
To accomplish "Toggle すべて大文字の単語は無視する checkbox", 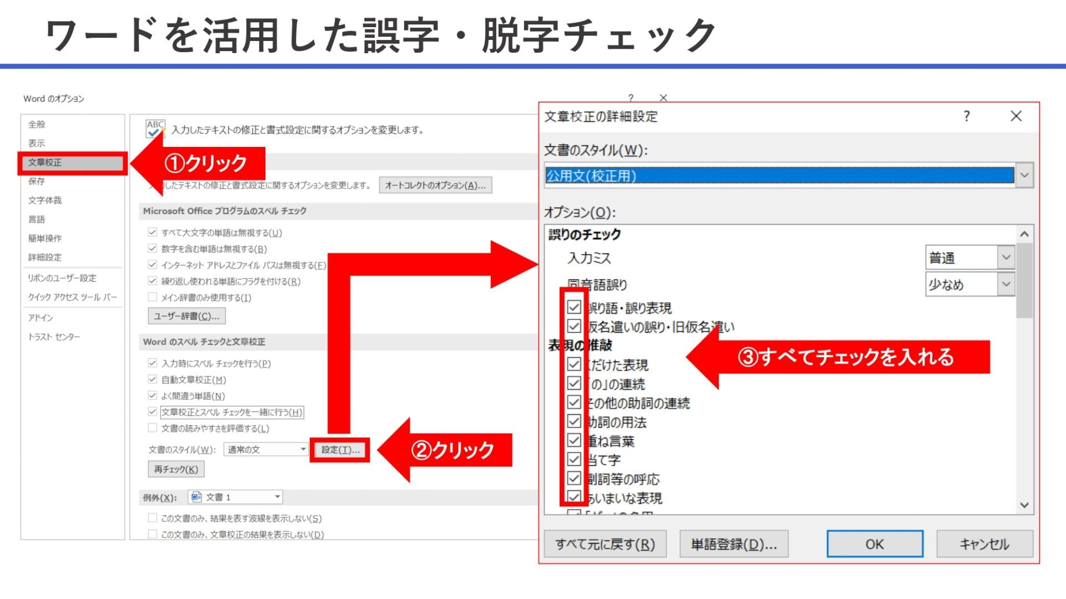I will pos(152,232).
